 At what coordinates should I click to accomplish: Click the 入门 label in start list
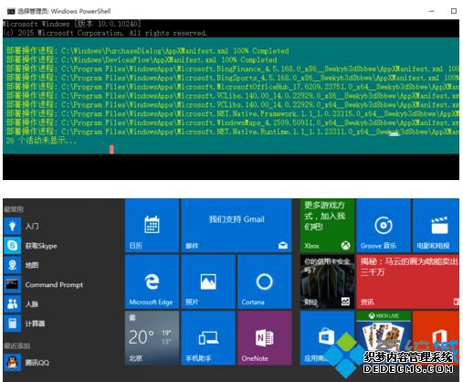32,227
